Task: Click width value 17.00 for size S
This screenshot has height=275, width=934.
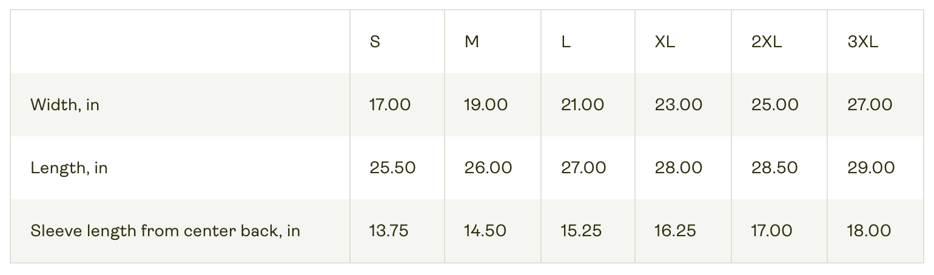Action: (x=390, y=105)
